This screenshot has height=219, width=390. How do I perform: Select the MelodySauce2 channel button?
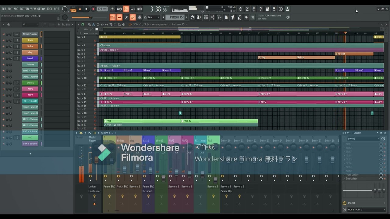30,34
